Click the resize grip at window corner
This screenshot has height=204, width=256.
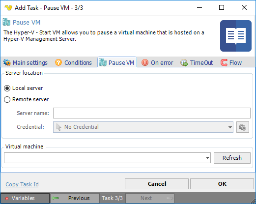click(253, 201)
